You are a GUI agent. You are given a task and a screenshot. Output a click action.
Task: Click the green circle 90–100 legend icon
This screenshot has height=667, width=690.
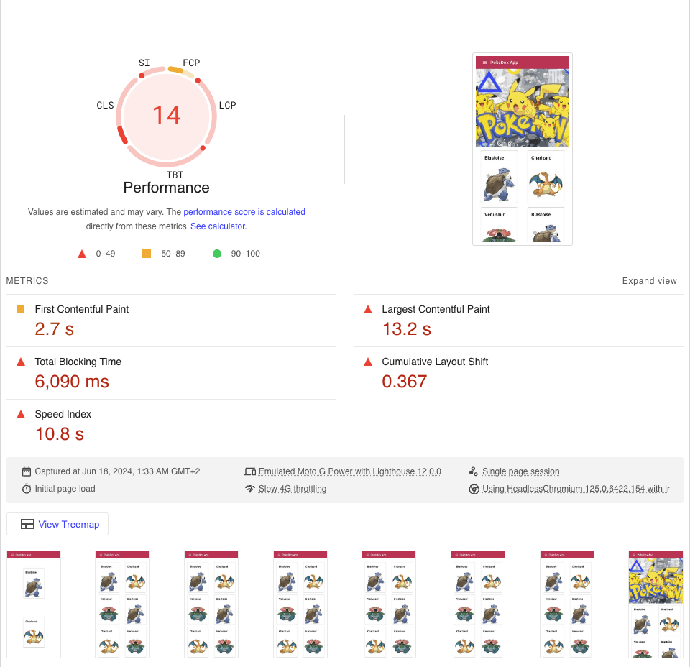[217, 254]
